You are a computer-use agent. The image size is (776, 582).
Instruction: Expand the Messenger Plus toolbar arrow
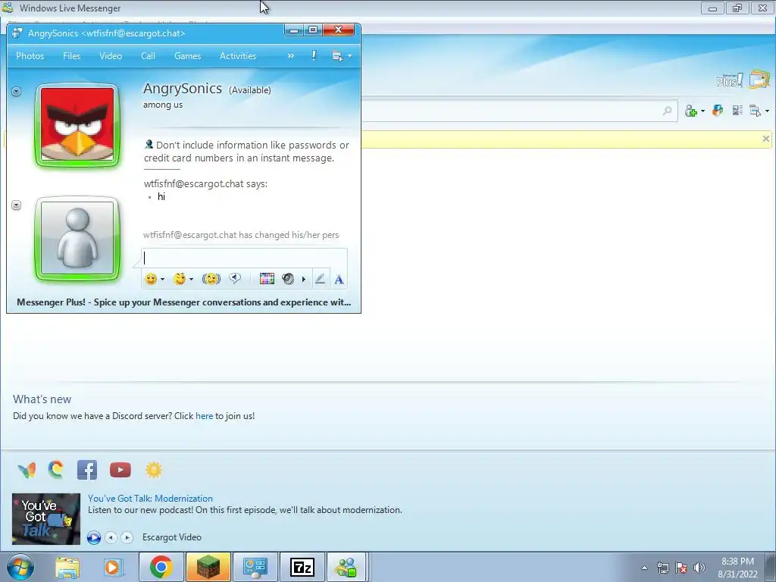303,279
